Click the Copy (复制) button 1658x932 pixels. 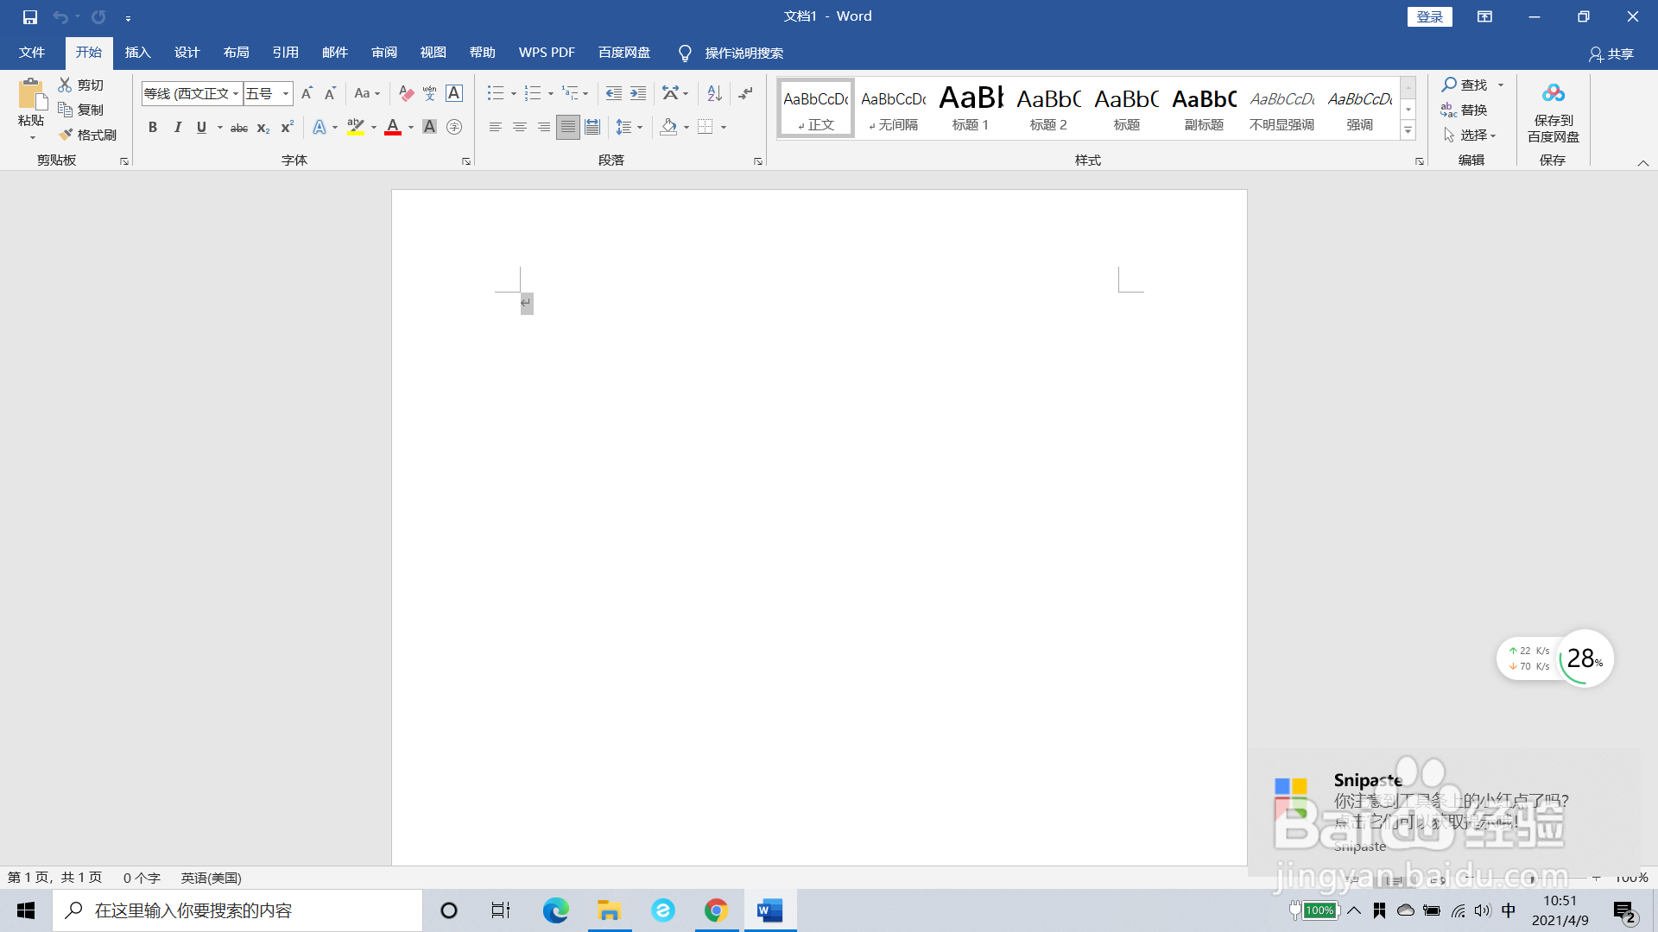[81, 110]
